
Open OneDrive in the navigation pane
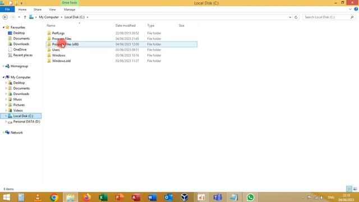pos(20,49)
